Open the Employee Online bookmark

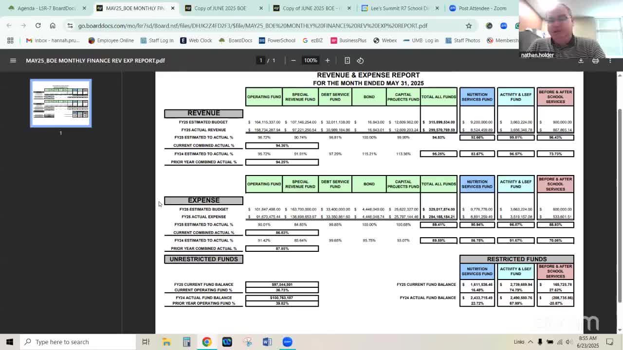pos(111,40)
